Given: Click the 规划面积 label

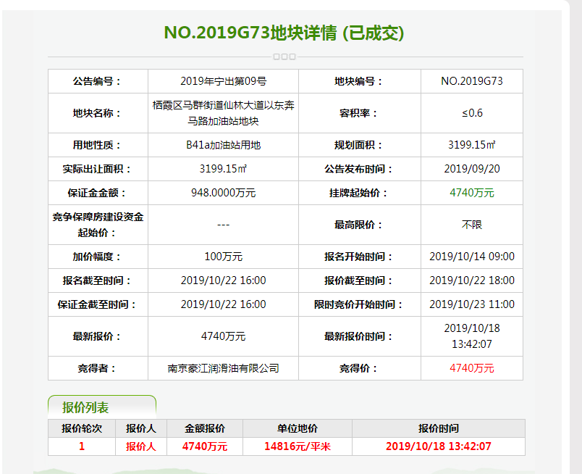Looking at the screenshot, I should 359,145.
